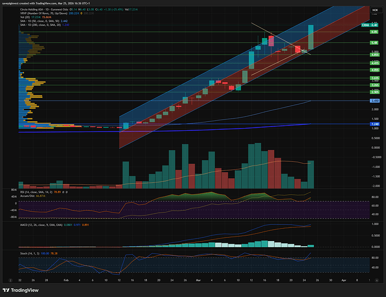Click the Feb label on the date axis
The width and height of the screenshot is (386, 297).
pyautogui.click(x=66, y=279)
